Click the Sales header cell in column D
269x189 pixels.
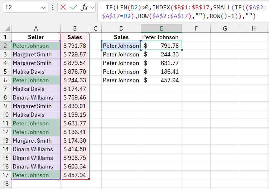[x=121, y=37]
